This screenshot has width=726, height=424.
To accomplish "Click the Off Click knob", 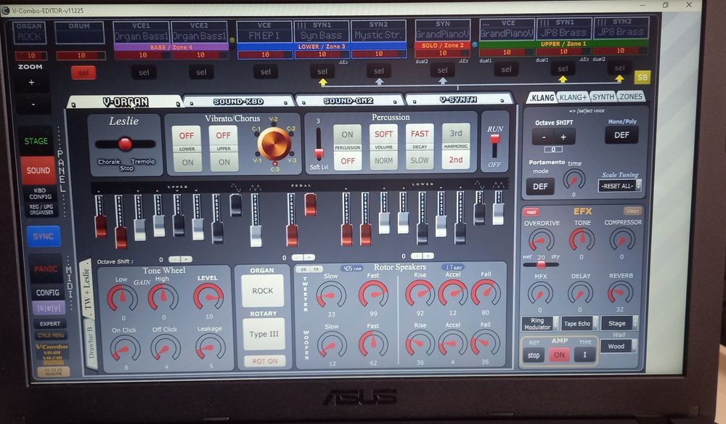I will (166, 348).
